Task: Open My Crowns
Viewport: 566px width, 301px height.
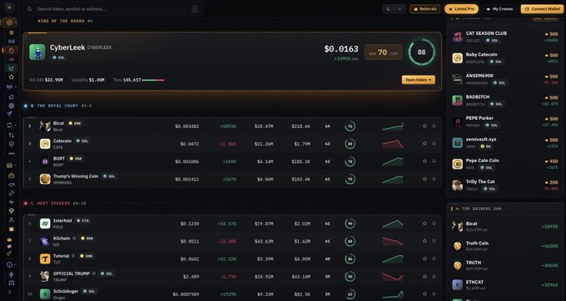Action: (499, 9)
